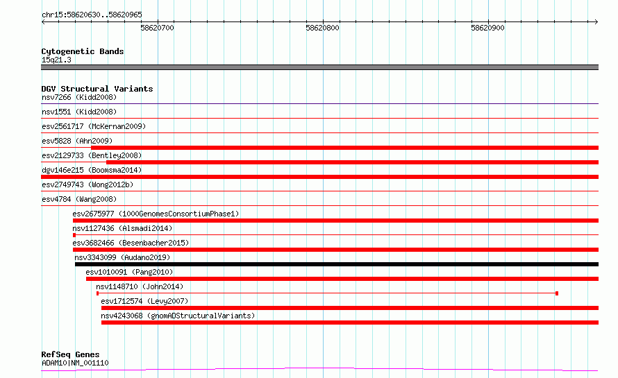Open variant nsv1551 (Kidd2008)
Image resolution: width=618 pixels, height=378 pixels.
click(x=79, y=112)
